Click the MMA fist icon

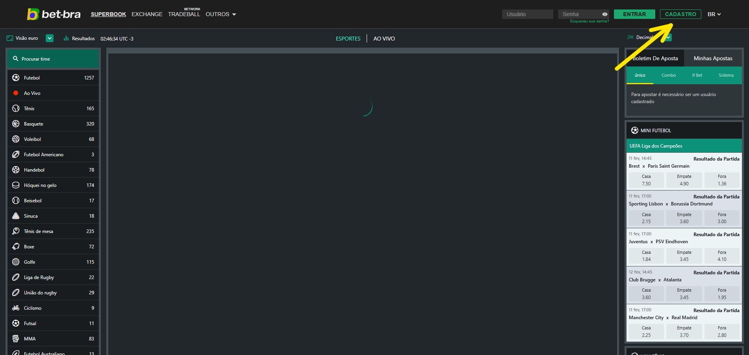coord(16,338)
